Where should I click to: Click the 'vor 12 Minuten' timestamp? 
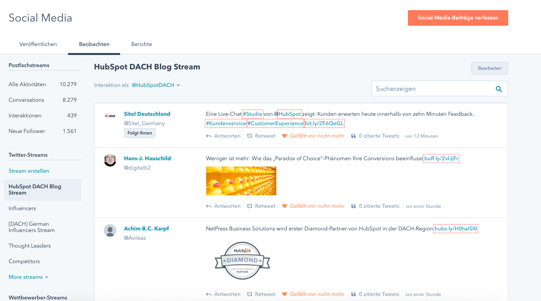(x=422, y=136)
